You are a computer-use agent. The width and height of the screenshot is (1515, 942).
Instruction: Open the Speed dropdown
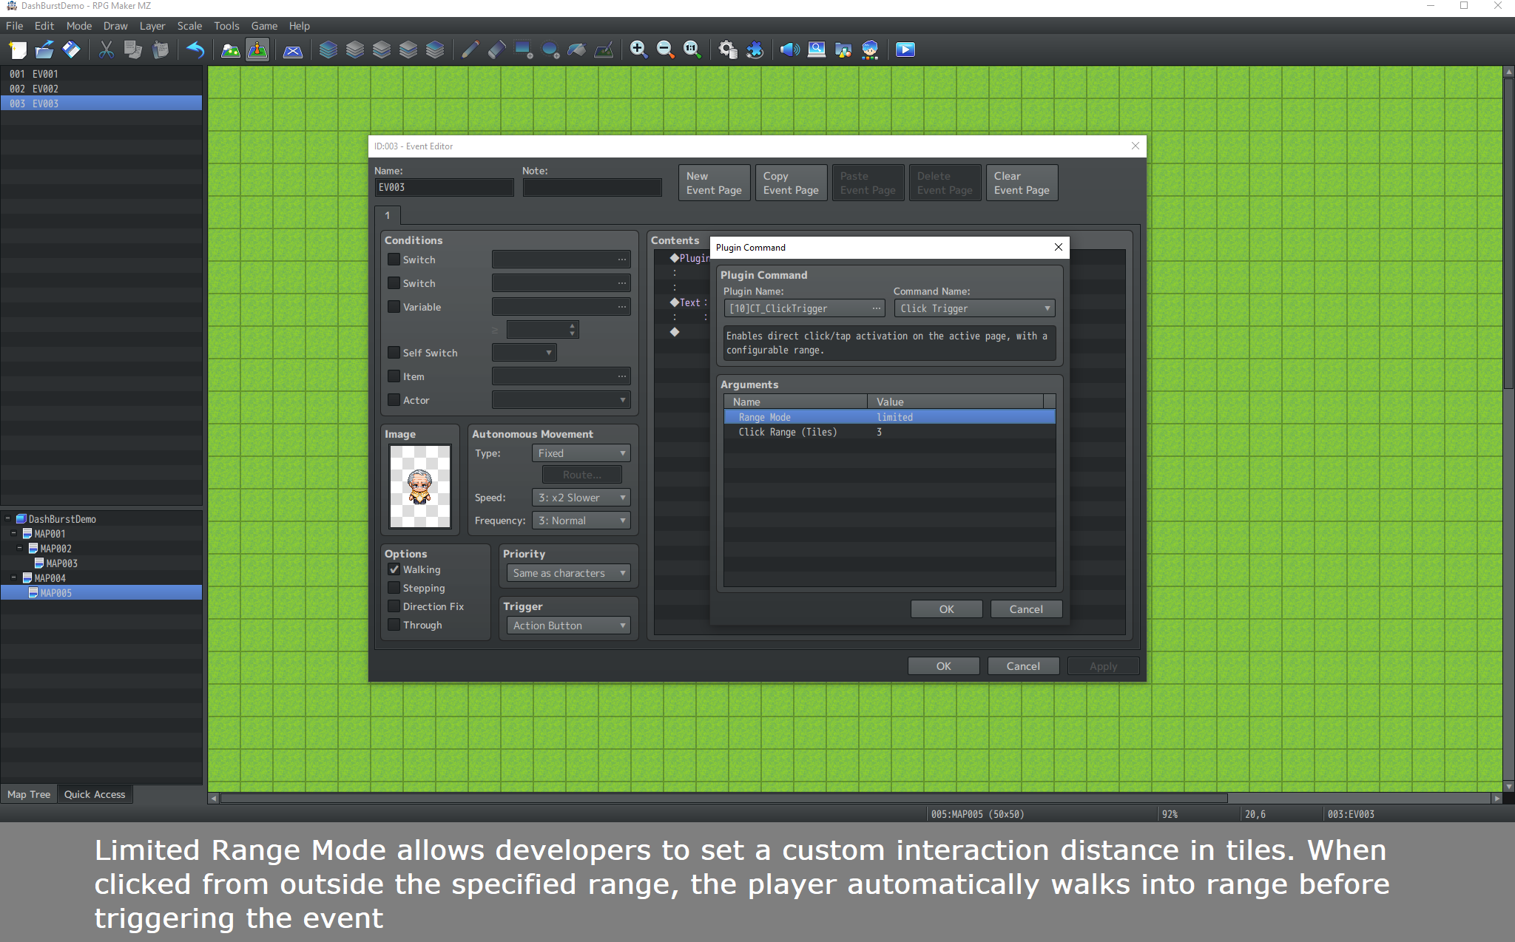(x=581, y=498)
